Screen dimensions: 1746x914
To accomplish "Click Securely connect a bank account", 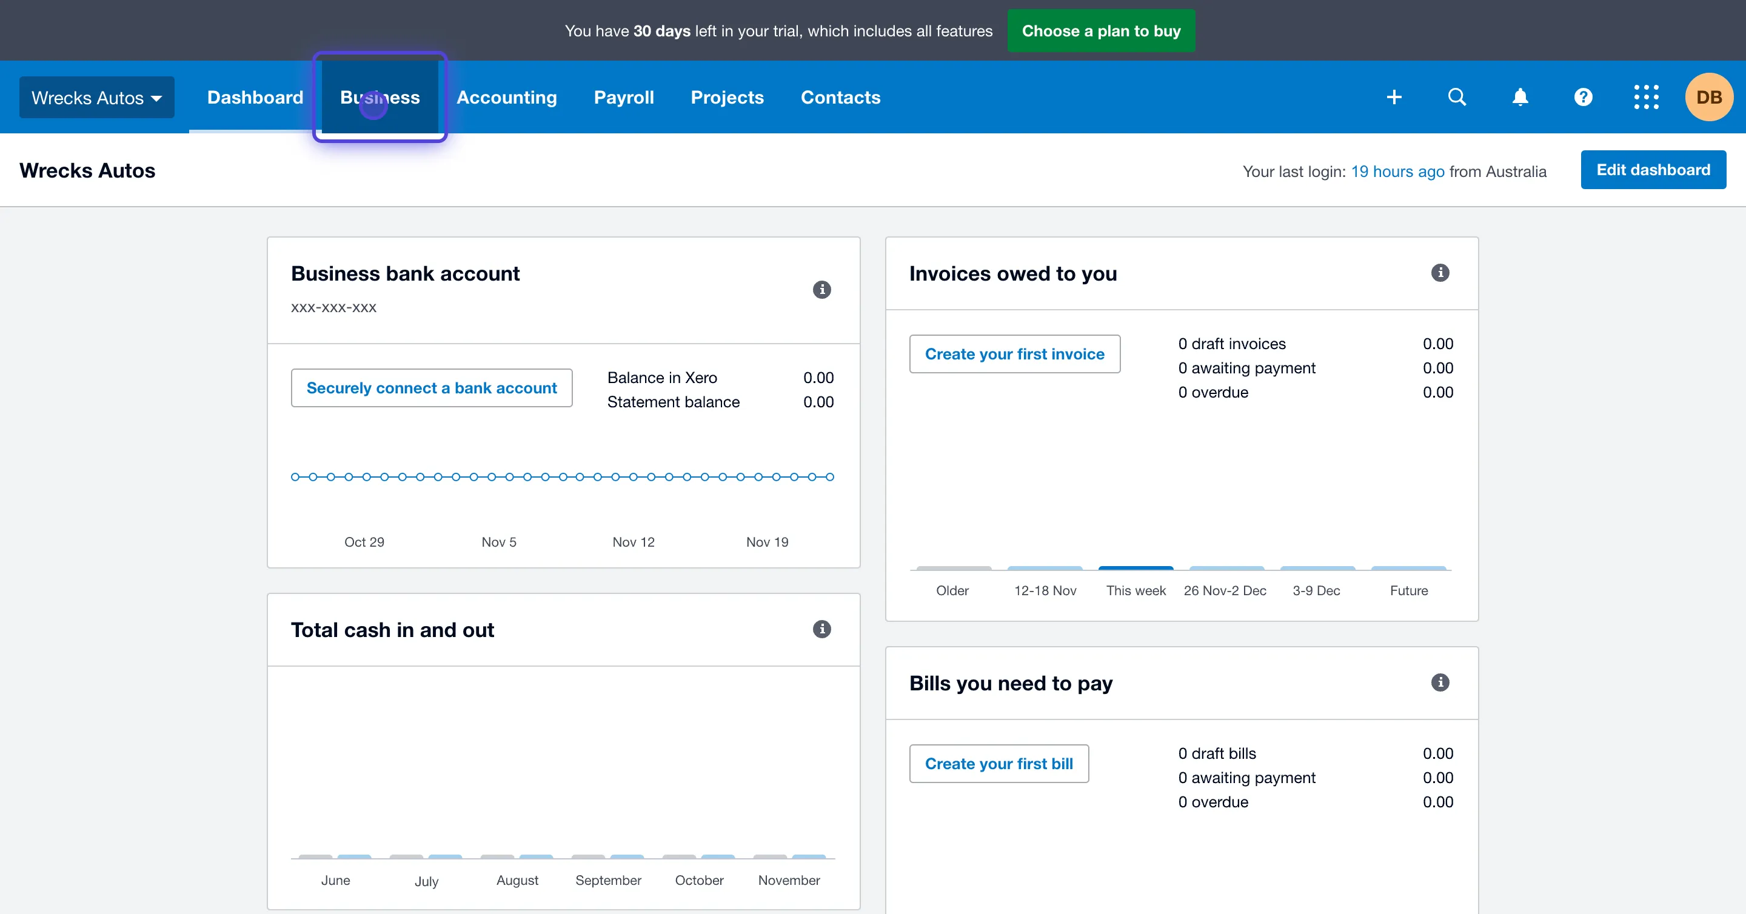I will [431, 387].
